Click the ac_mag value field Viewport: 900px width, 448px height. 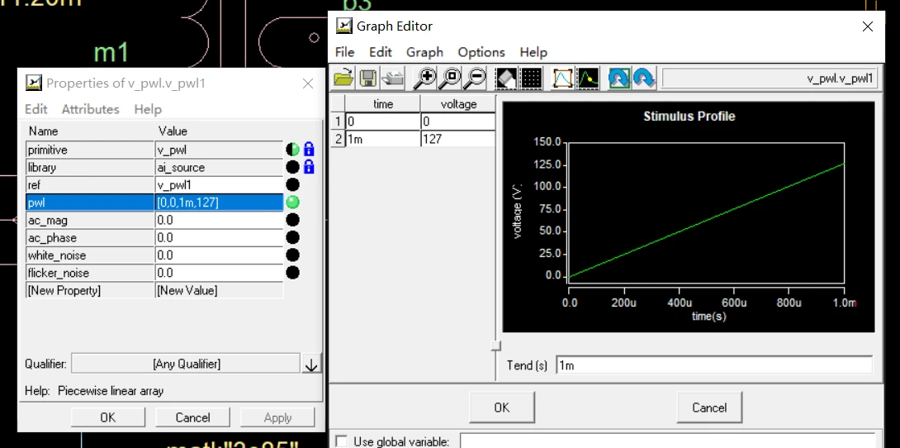point(219,220)
